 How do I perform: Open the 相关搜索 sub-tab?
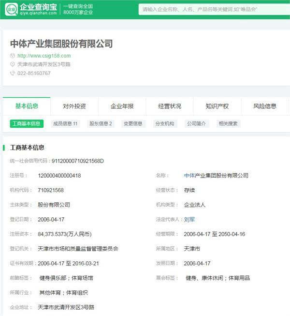coord(228,123)
